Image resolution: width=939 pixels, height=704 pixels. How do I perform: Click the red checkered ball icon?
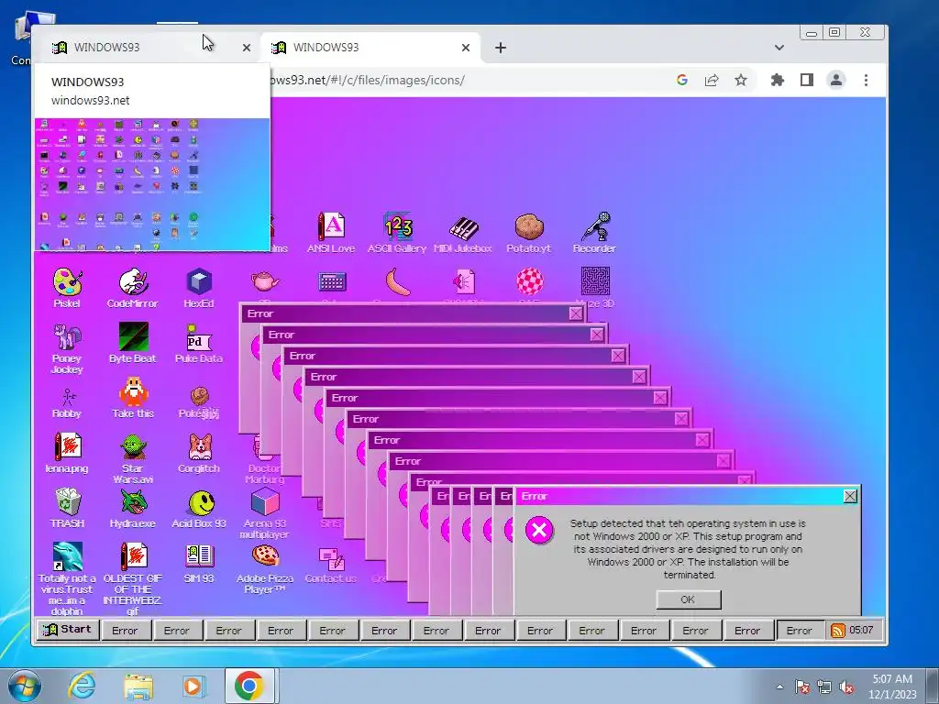(529, 281)
